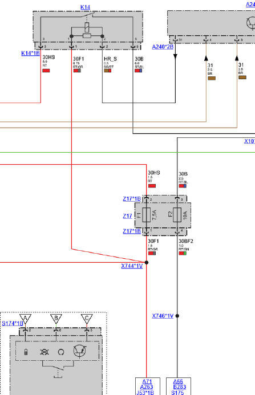Image resolution: width=255 pixels, height=395 pixels.
Task: Click the lock symbol in S174 switch
Action: (x=26, y=352)
